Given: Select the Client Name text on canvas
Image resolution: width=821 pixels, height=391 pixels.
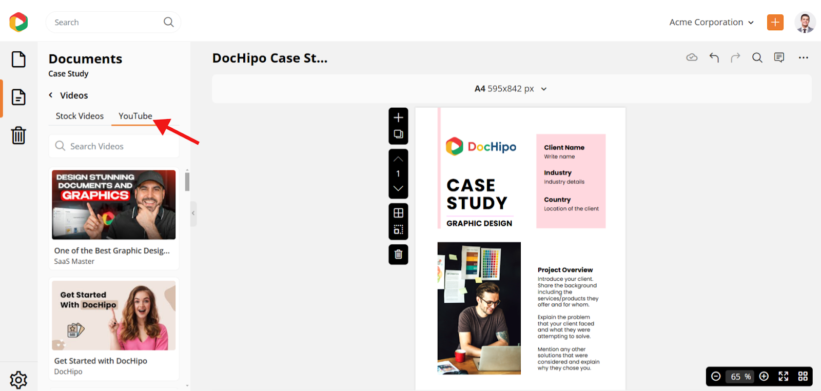Looking at the screenshot, I should 564,147.
